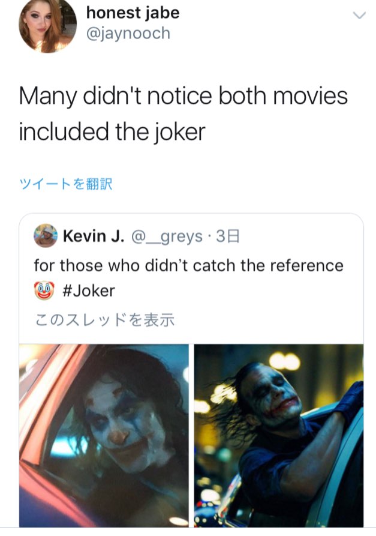This screenshot has height=536, width=376.
Task: Tap the honest jabe display name
Action: pyautogui.click(x=133, y=13)
